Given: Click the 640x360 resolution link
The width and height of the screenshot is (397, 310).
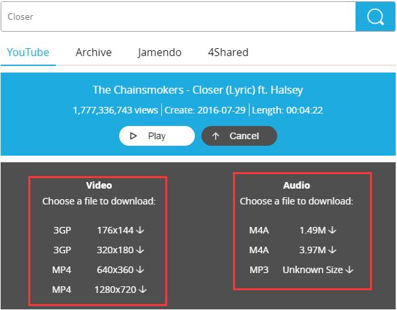Looking at the screenshot, I should (115, 270).
